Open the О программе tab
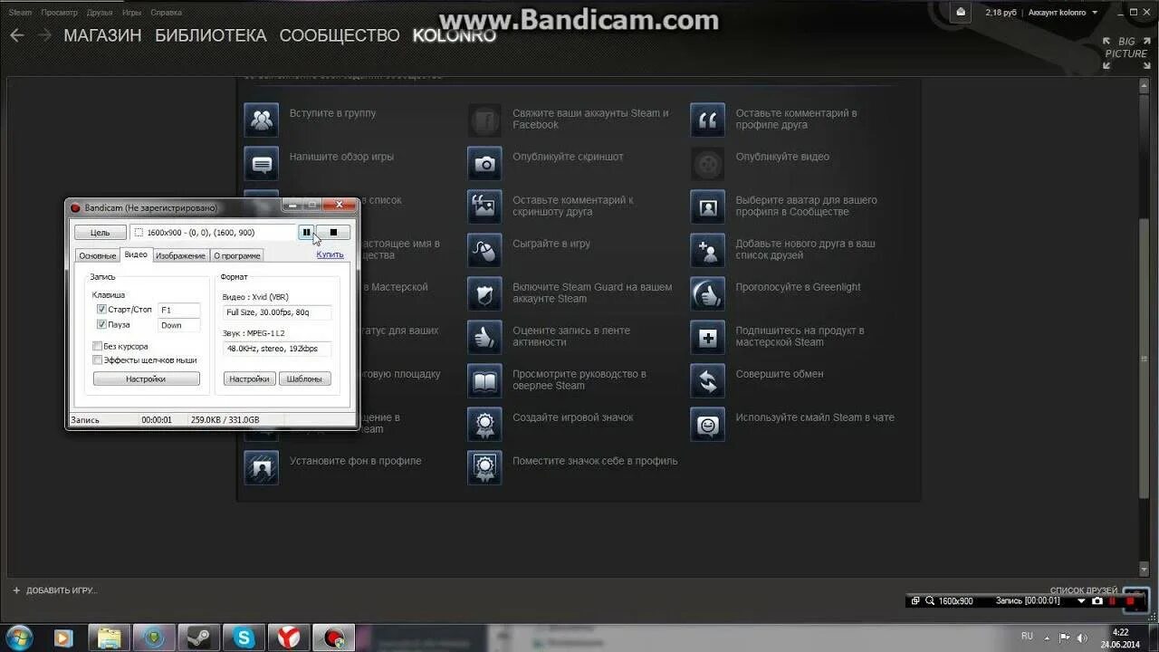The width and height of the screenshot is (1159, 652). [237, 256]
